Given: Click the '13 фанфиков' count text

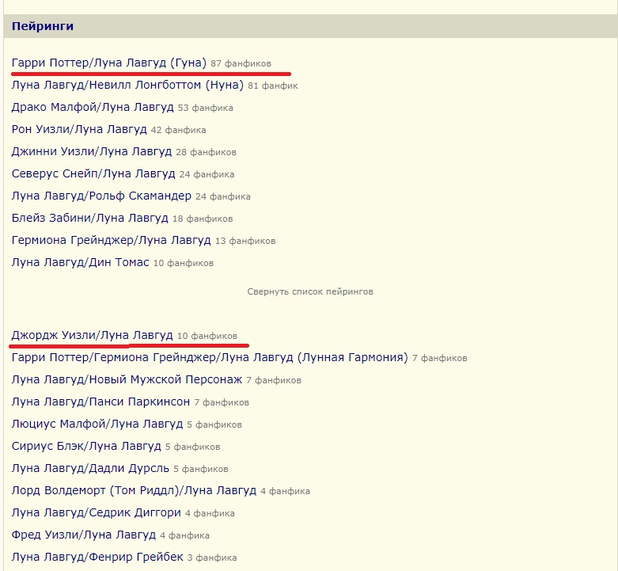Looking at the screenshot, I should (245, 241).
